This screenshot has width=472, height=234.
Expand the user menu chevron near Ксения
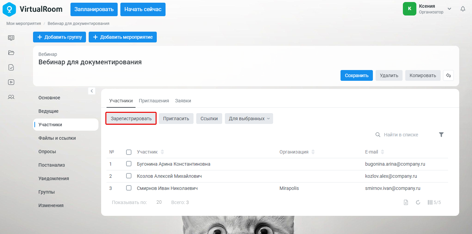(449, 9)
